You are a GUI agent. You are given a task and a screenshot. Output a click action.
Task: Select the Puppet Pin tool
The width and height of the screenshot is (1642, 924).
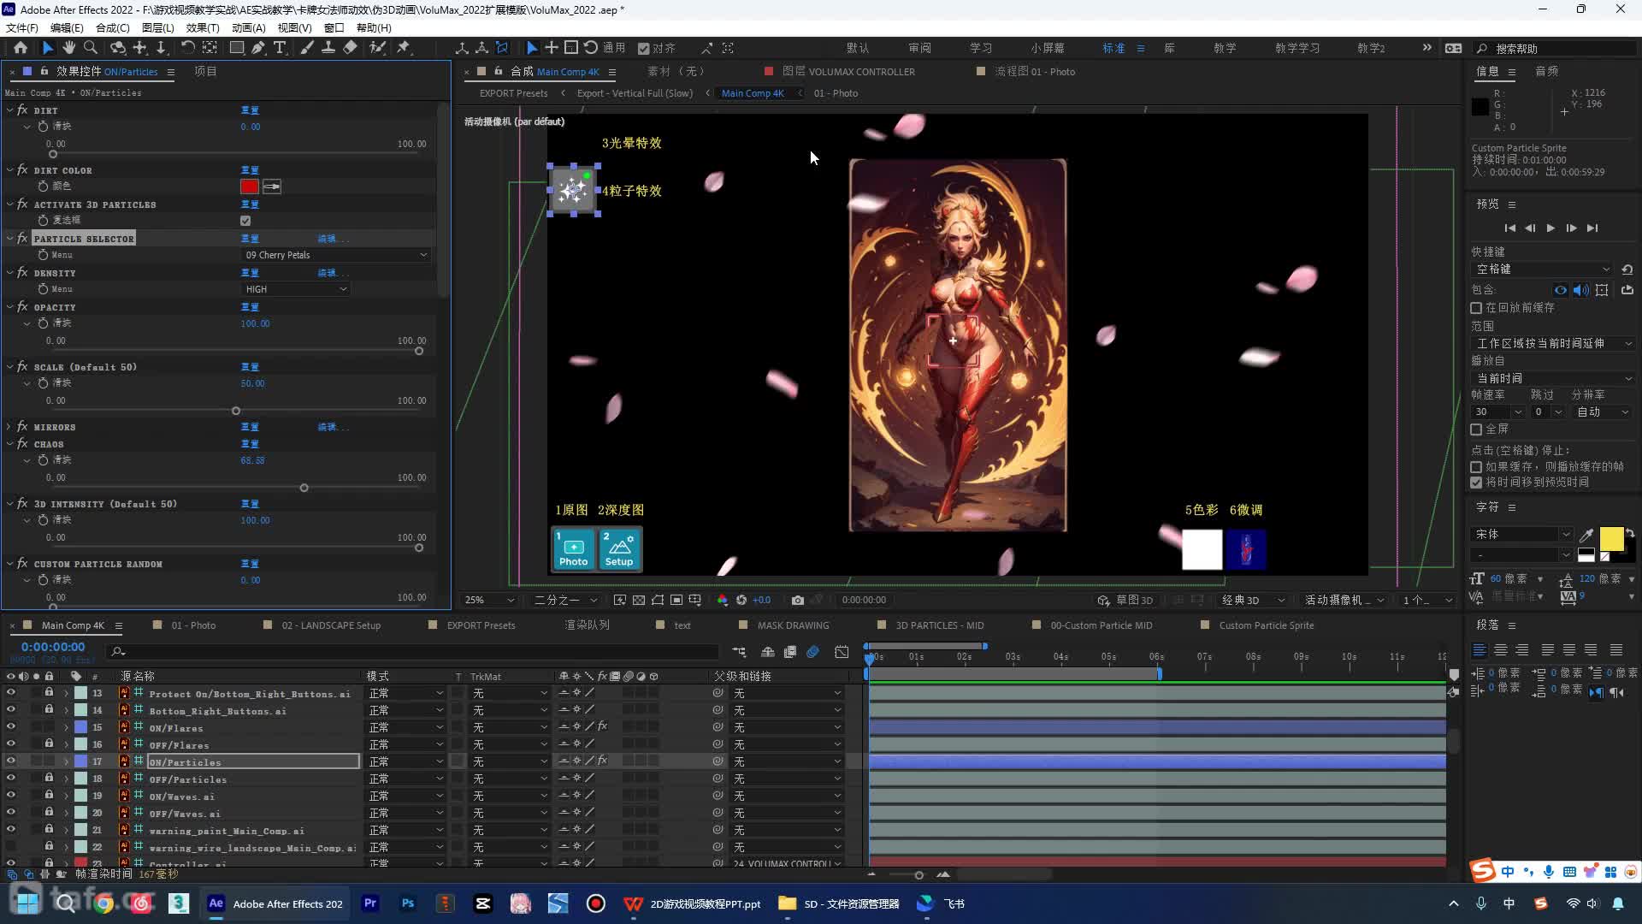tap(403, 48)
